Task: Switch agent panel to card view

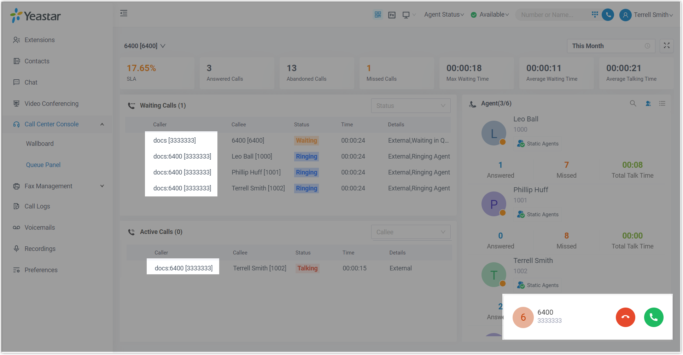Action: coord(648,103)
